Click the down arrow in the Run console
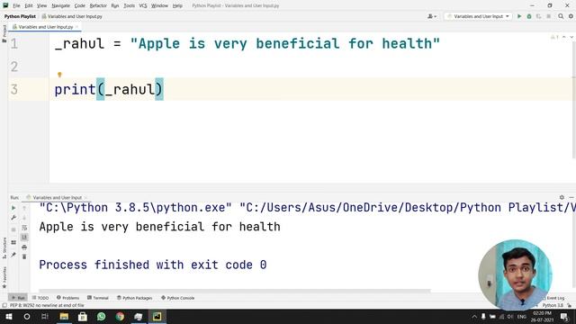 pyautogui.click(x=24, y=218)
